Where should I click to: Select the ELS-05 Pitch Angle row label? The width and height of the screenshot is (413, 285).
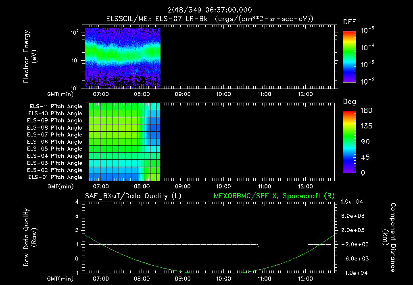(x=55, y=149)
